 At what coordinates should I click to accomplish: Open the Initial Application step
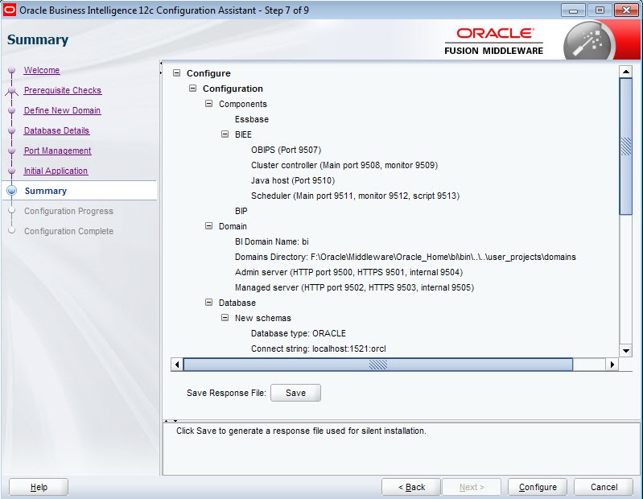[56, 171]
